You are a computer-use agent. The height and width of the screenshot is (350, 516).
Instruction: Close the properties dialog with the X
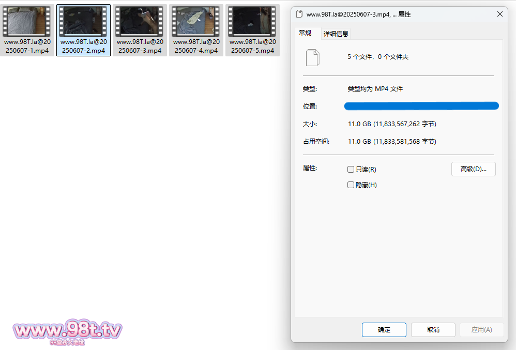point(500,14)
